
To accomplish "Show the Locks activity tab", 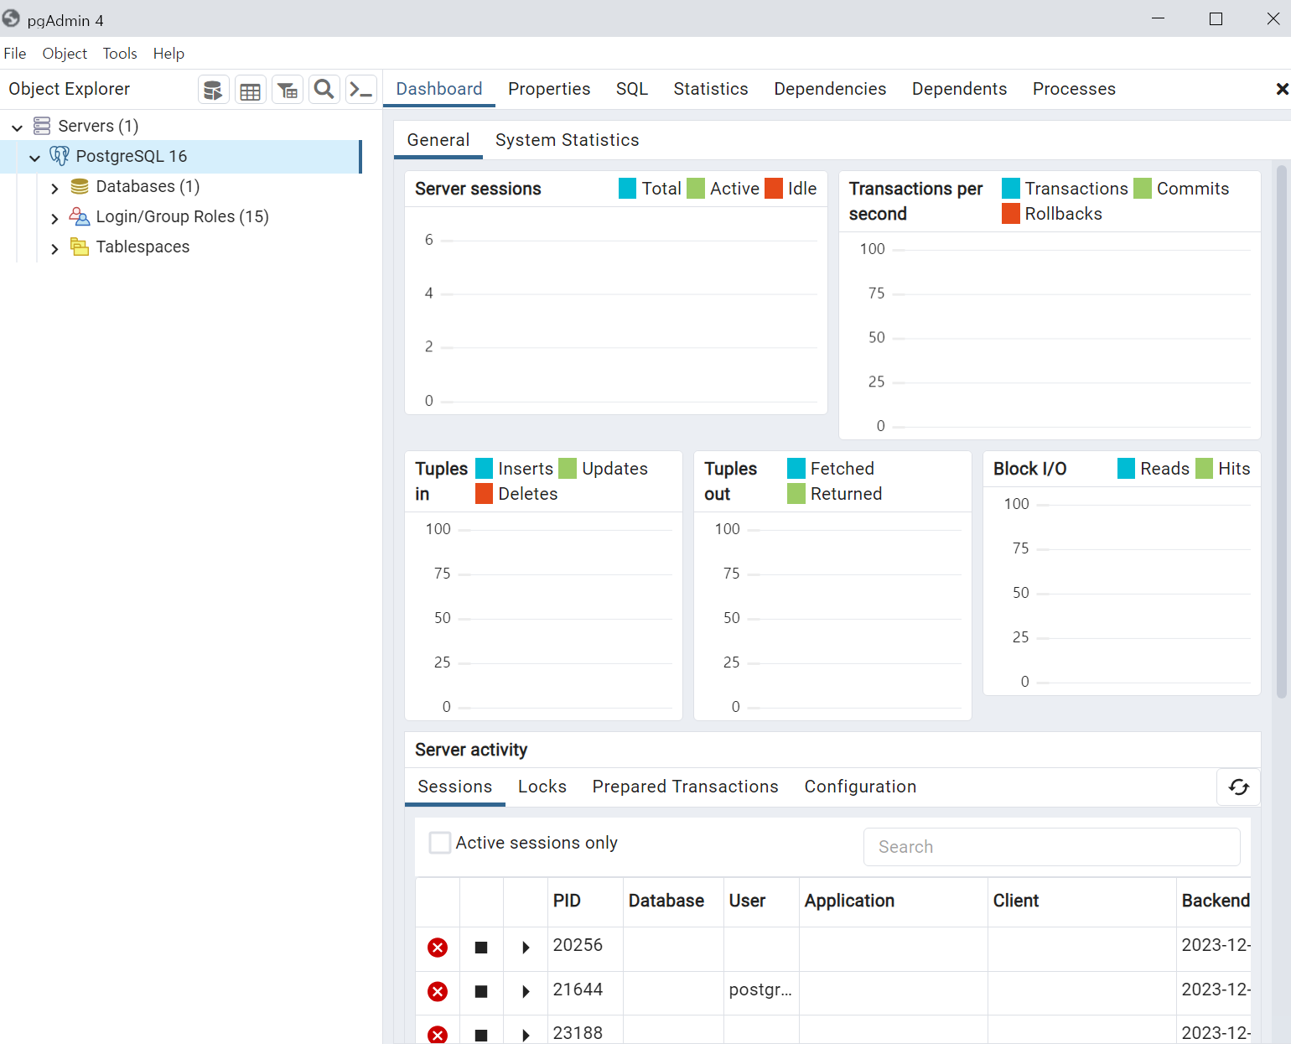I will 542,787.
